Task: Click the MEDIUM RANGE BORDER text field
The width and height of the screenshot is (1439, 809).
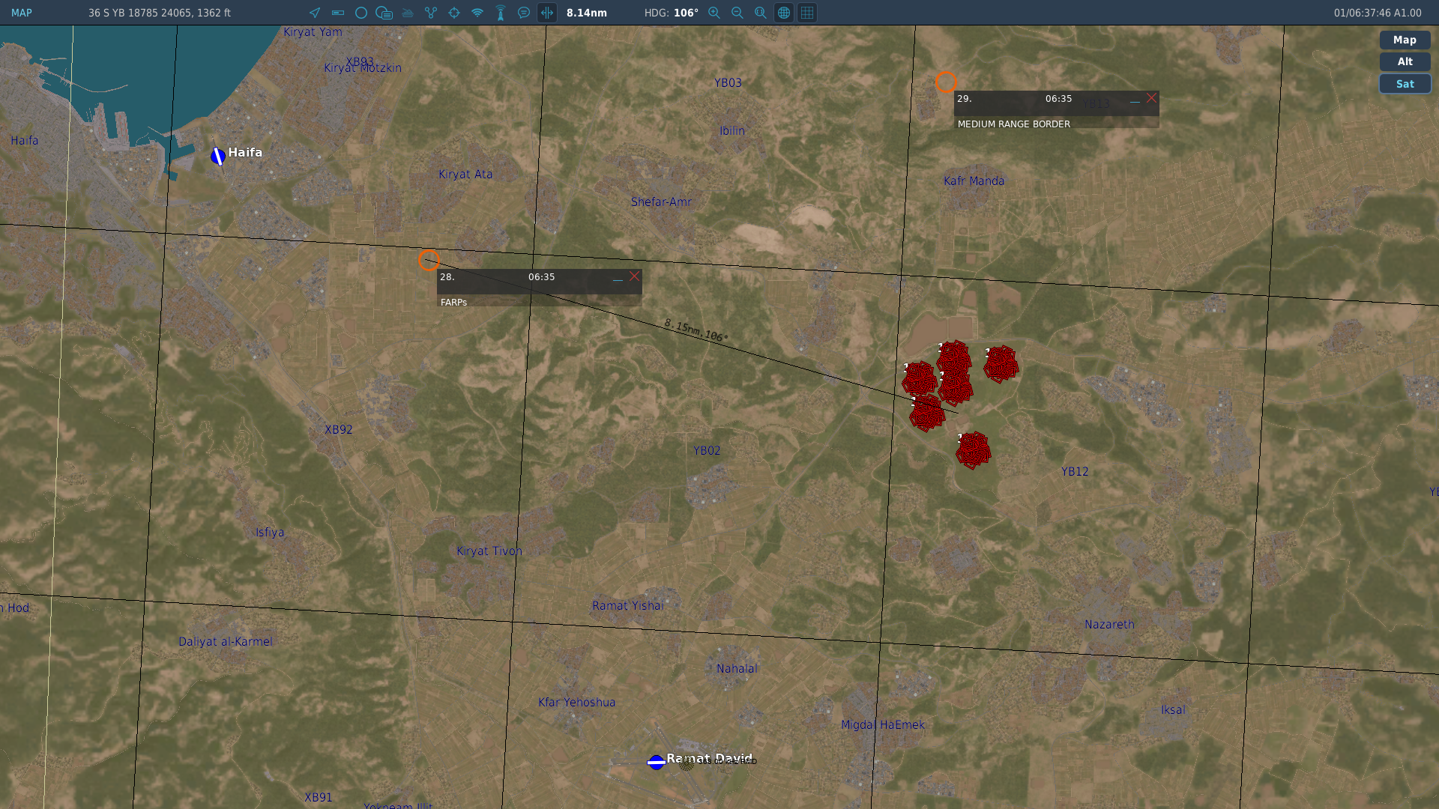Action: (x=1056, y=124)
